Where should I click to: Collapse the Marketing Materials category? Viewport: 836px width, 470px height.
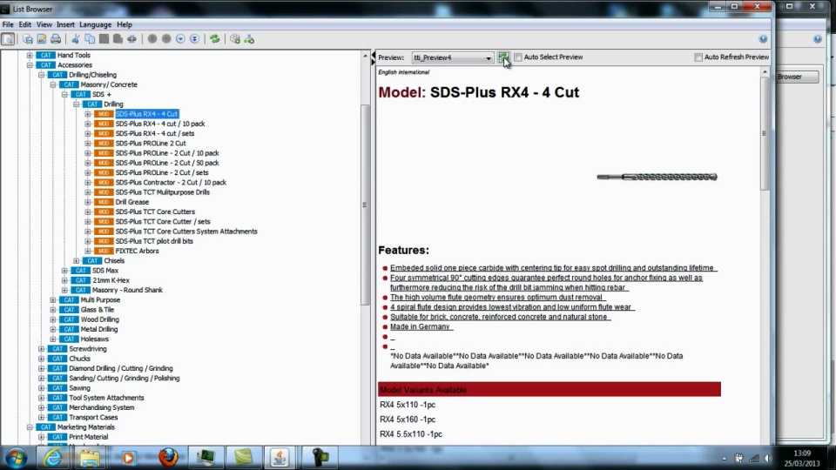point(30,427)
